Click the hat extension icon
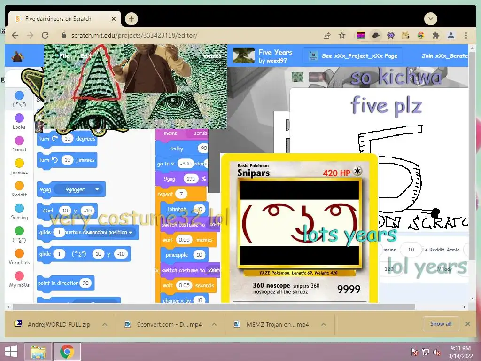 [x=375, y=35]
